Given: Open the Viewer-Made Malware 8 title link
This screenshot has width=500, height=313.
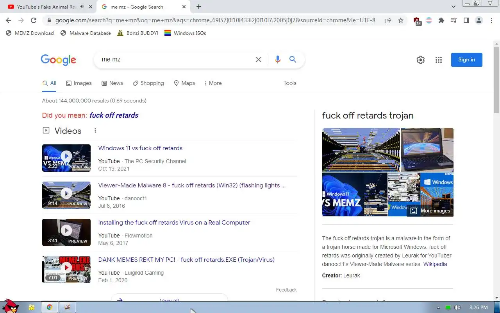Looking at the screenshot, I should (192, 185).
